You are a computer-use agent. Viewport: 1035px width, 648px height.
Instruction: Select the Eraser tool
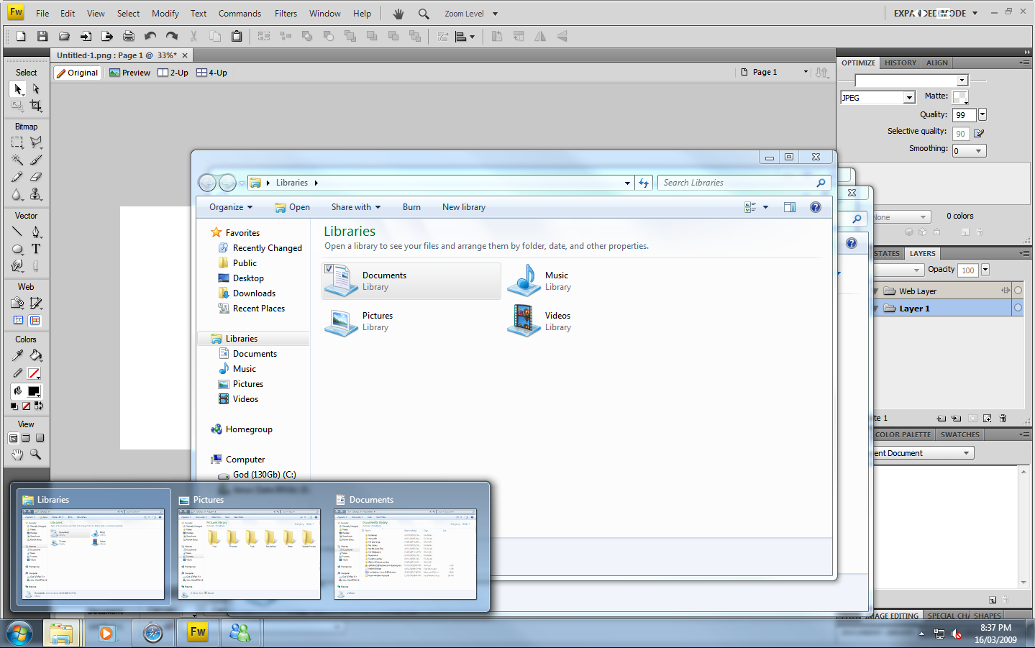[x=36, y=177]
